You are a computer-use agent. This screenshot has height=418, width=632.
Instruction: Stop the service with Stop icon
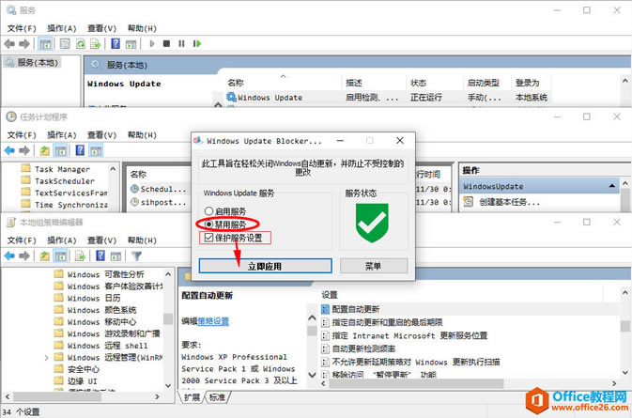pyautogui.click(x=166, y=43)
